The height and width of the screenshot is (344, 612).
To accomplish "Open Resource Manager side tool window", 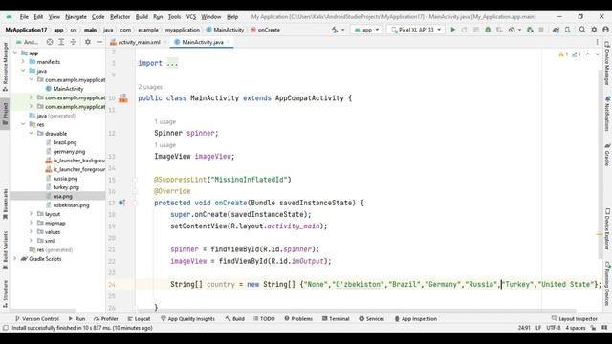I will [5, 67].
